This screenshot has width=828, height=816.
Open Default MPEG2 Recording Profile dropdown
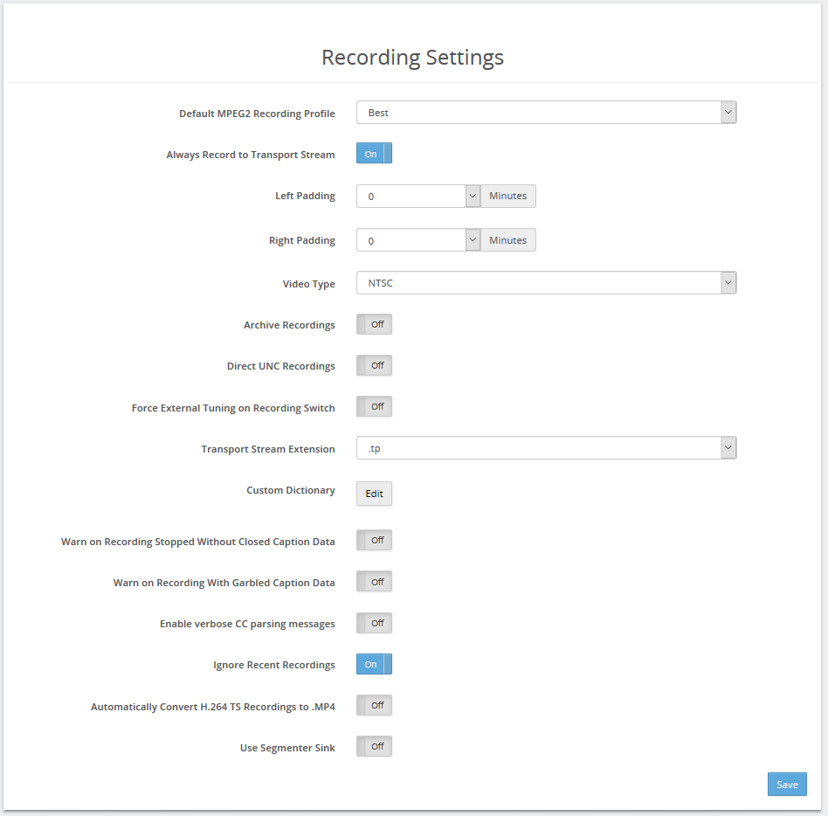coord(546,113)
